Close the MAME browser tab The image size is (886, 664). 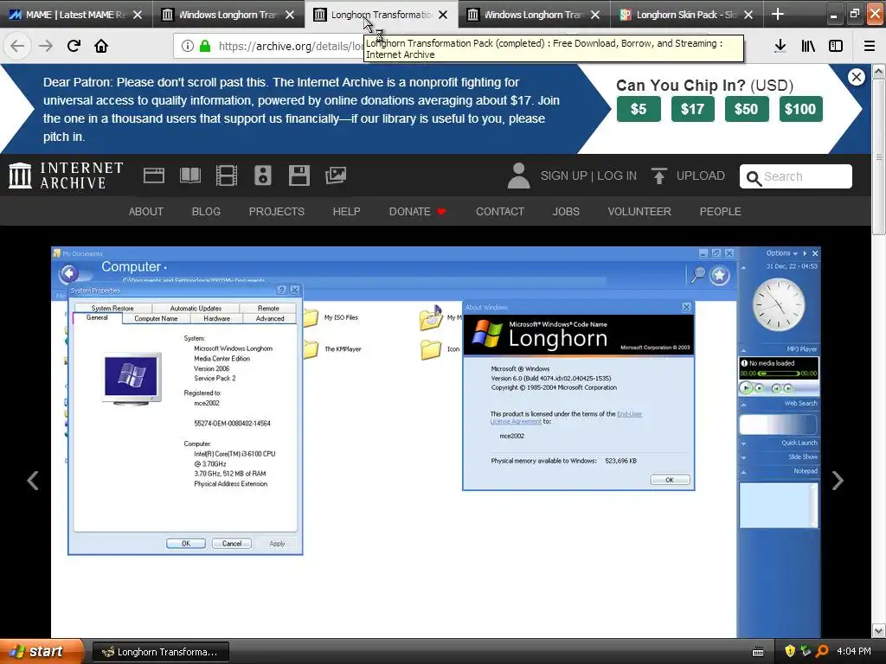(x=138, y=15)
